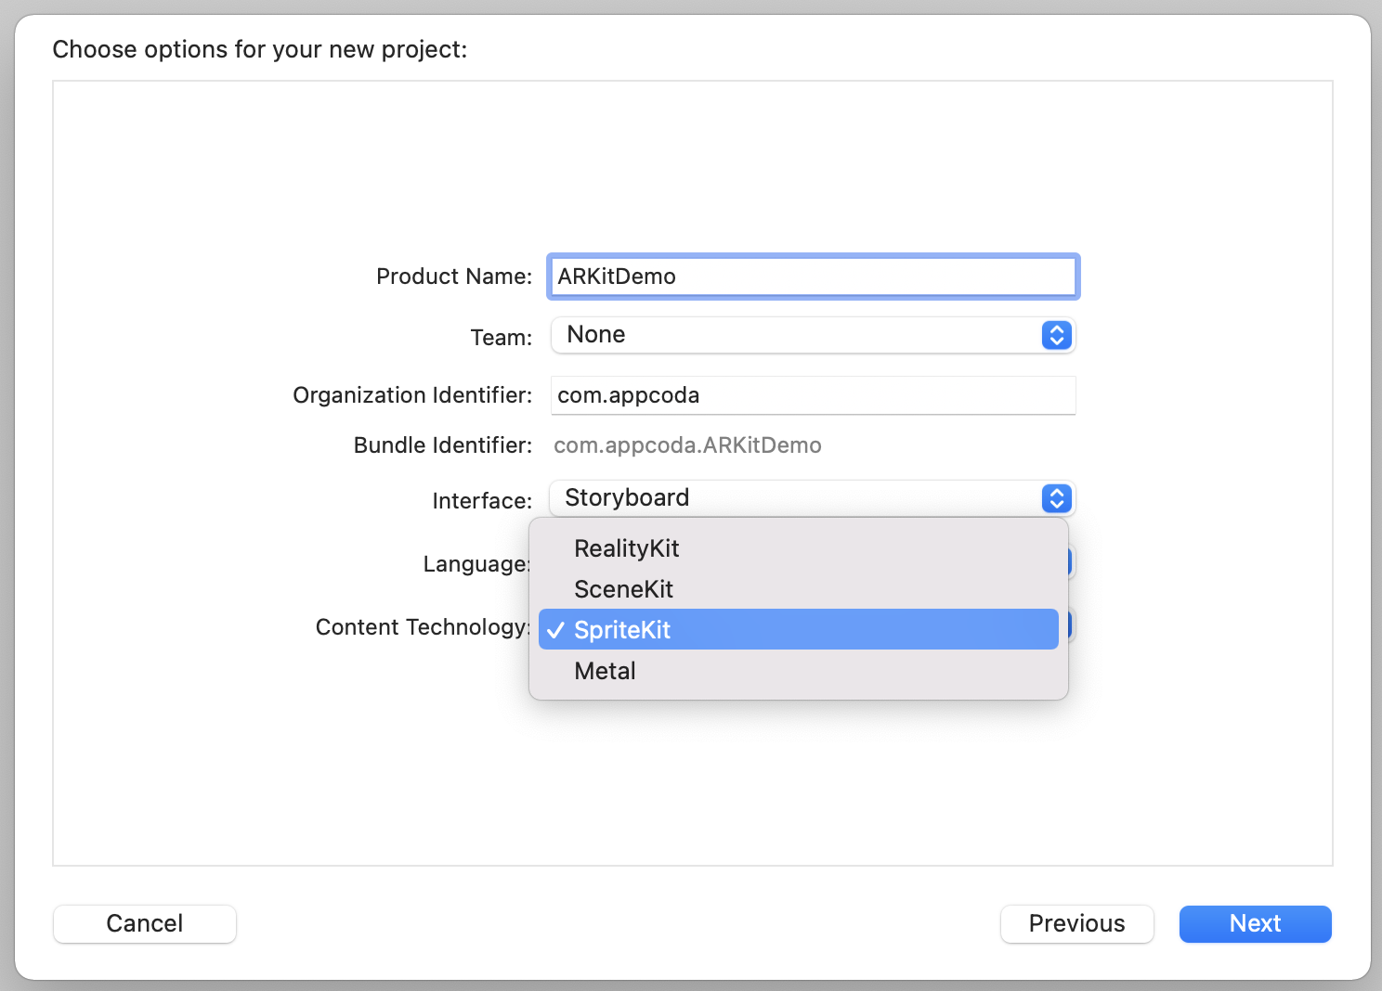Open the Team dropdown showing None
The image size is (1382, 991).
point(799,335)
